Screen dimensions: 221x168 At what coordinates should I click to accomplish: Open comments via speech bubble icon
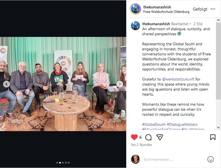click(148, 137)
